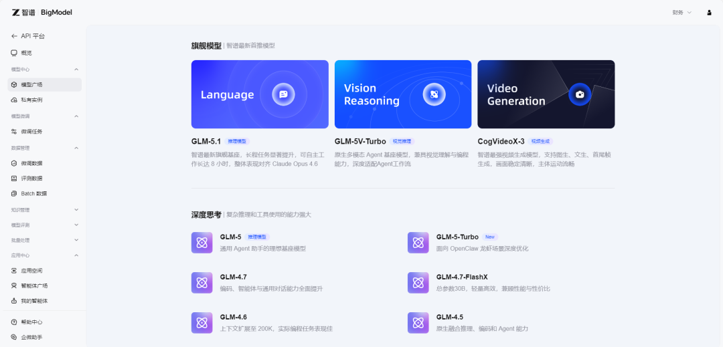This screenshot has width=723, height=347.
Task: Click '通用 Agent 助手的理想基座模型' description
Action: tap(263, 249)
